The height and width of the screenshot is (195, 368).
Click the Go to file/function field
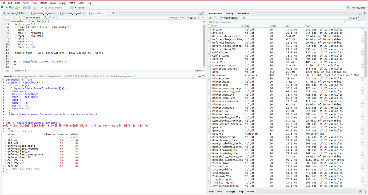tap(54, 8)
